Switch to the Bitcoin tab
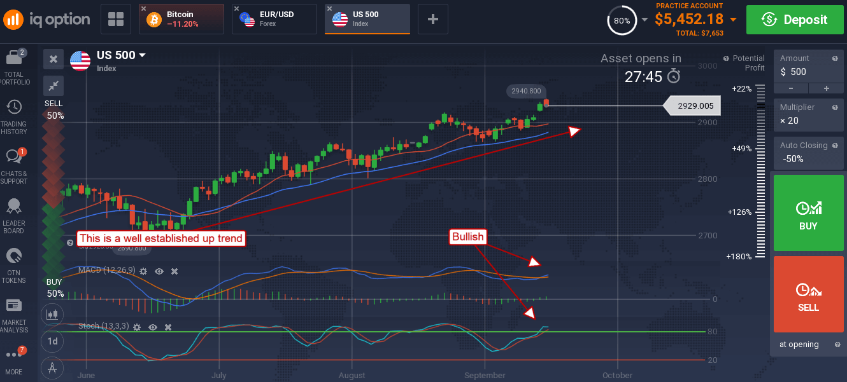The height and width of the screenshot is (382, 847). tap(181, 19)
